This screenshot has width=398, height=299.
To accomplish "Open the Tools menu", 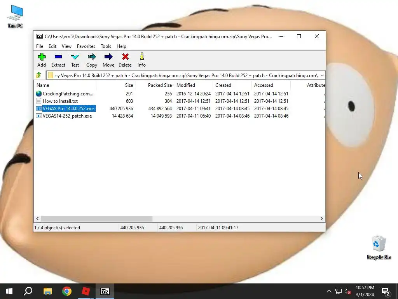I will pos(106,46).
